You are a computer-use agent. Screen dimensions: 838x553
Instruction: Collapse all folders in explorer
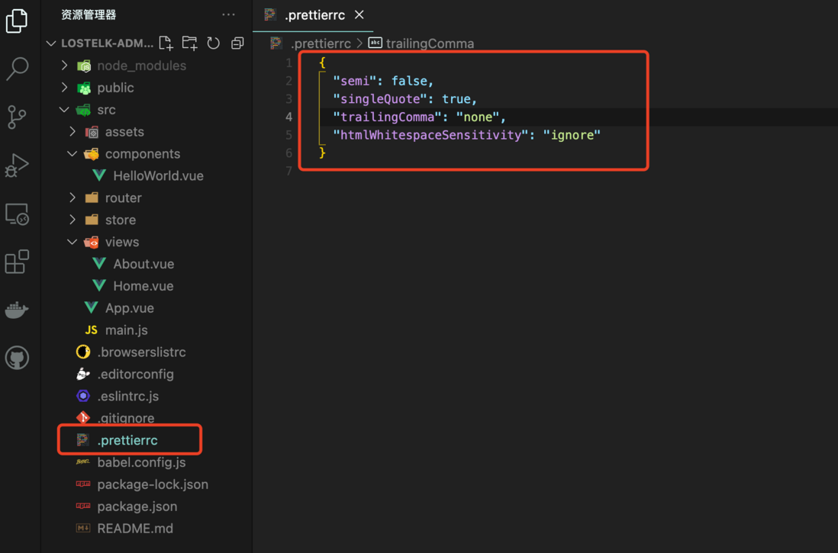(237, 43)
